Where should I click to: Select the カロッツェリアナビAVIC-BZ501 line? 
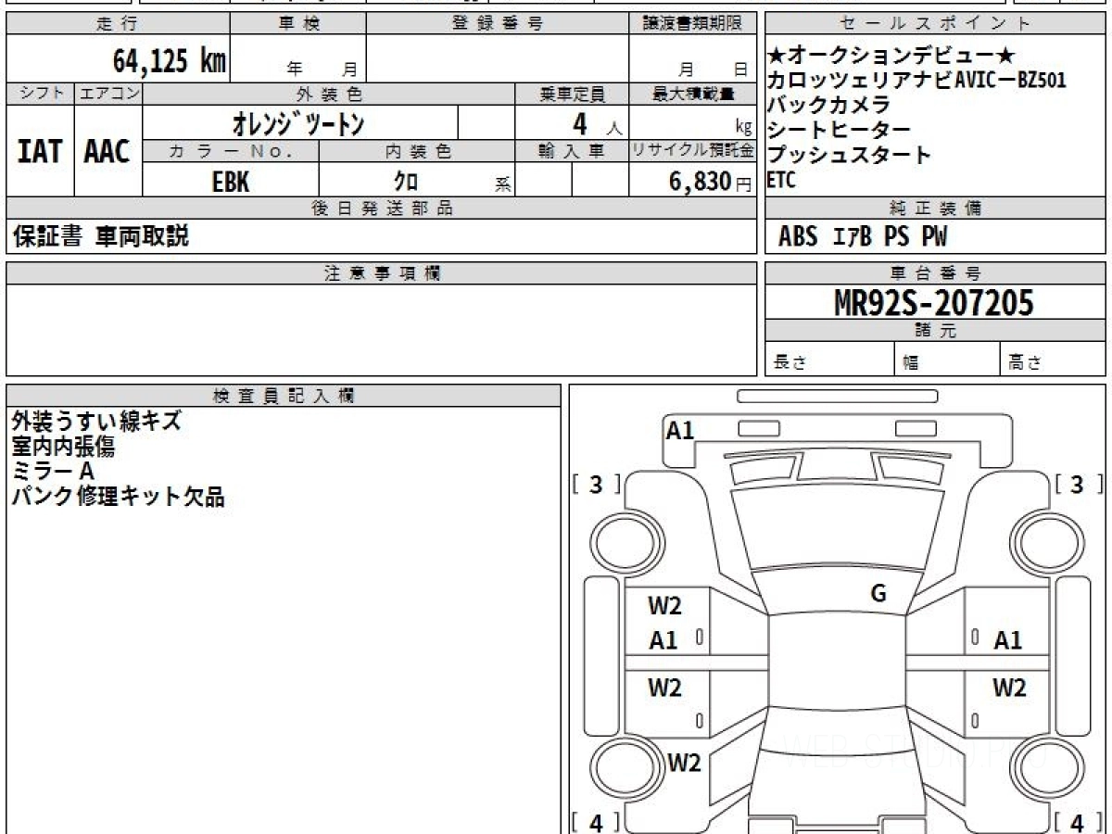pos(916,81)
